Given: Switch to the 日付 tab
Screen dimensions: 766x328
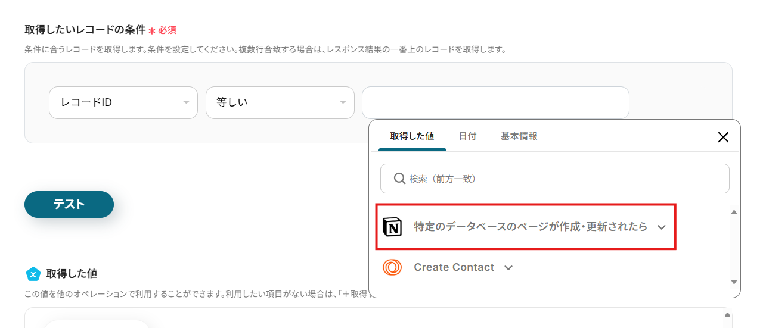Looking at the screenshot, I should pos(467,136).
